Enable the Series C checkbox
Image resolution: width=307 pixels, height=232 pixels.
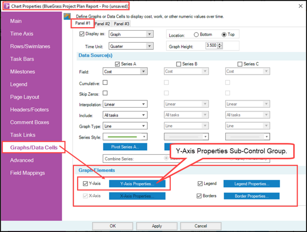point(240,64)
